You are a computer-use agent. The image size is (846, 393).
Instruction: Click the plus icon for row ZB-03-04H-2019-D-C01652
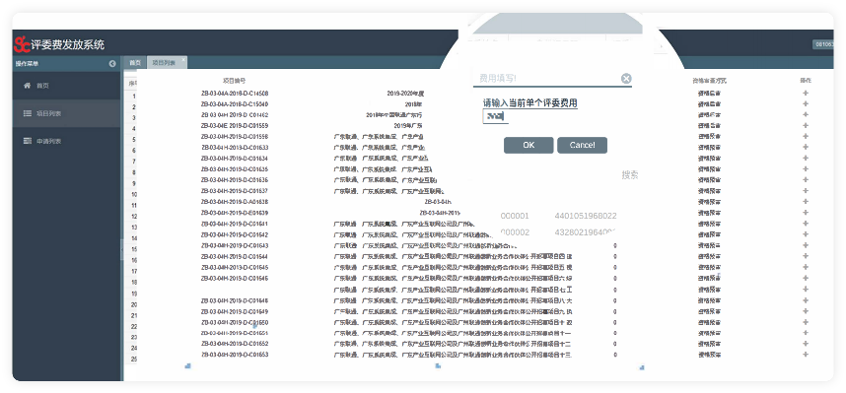coord(806,344)
